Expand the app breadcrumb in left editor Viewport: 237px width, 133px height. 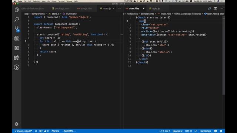point(26,14)
